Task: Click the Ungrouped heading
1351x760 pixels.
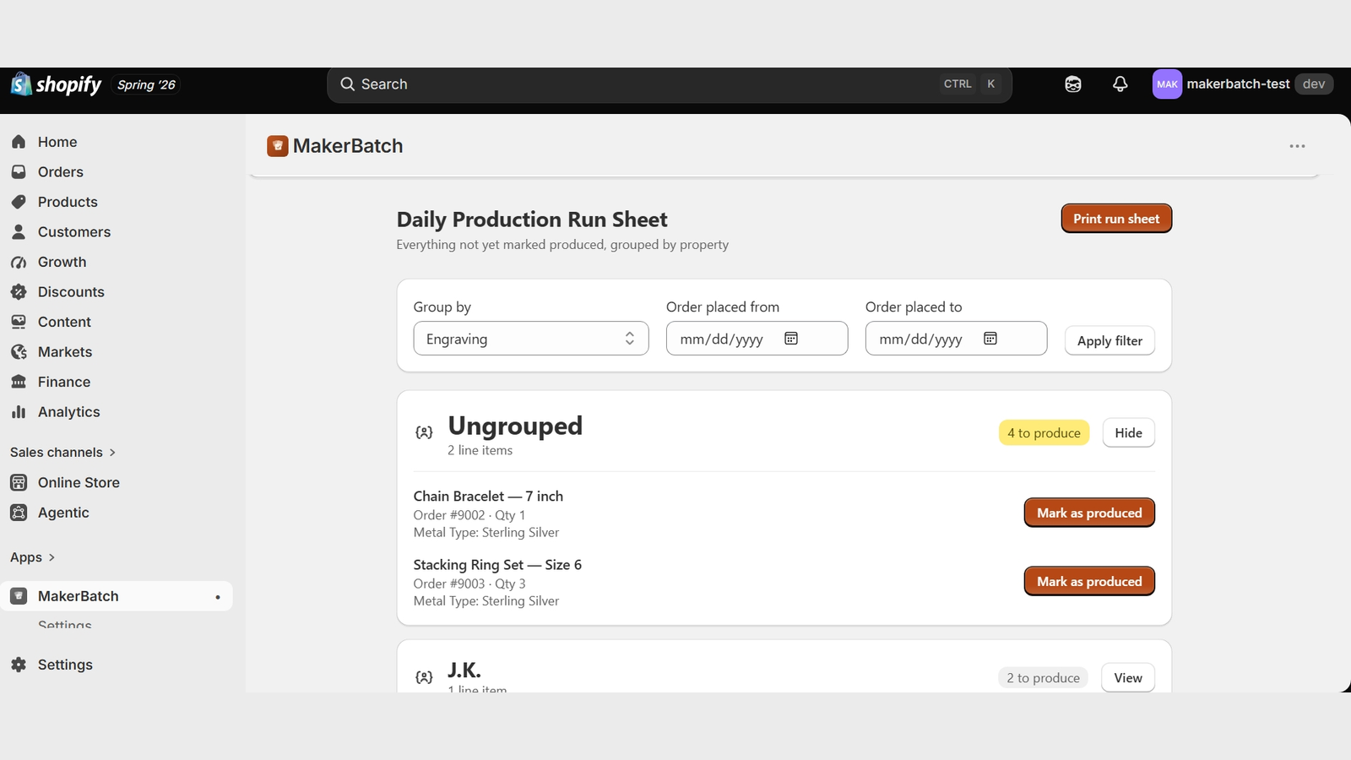Action: pyautogui.click(x=515, y=426)
